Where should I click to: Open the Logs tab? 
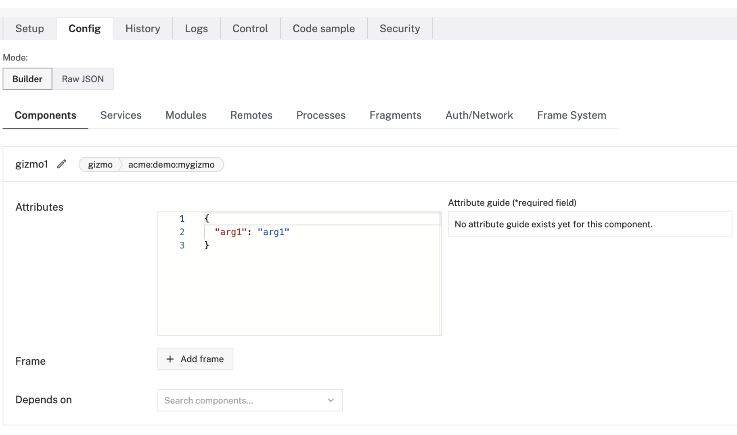pyautogui.click(x=197, y=29)
